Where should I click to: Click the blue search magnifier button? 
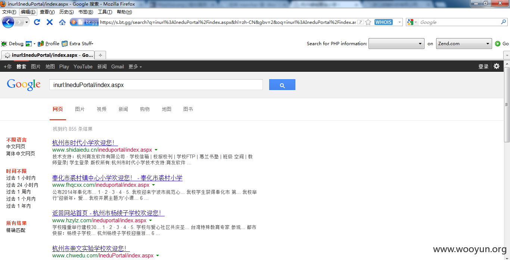(x=282, y=85)
